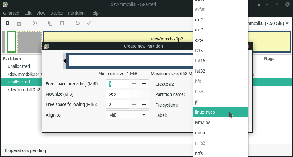This screenshot has height=157, width=293.
Task: Click the Undo last operation icon
Action: pos(78,23)
